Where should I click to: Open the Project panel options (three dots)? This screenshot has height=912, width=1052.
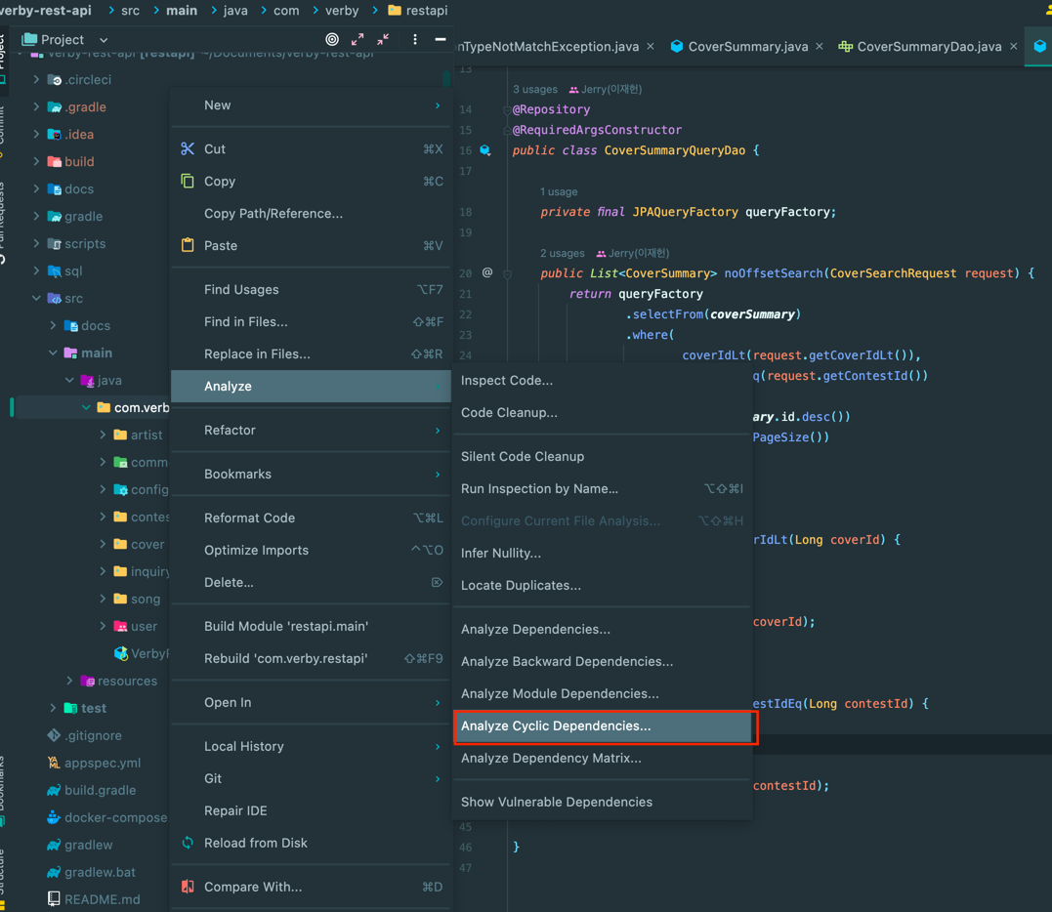(x=414, y=40)
